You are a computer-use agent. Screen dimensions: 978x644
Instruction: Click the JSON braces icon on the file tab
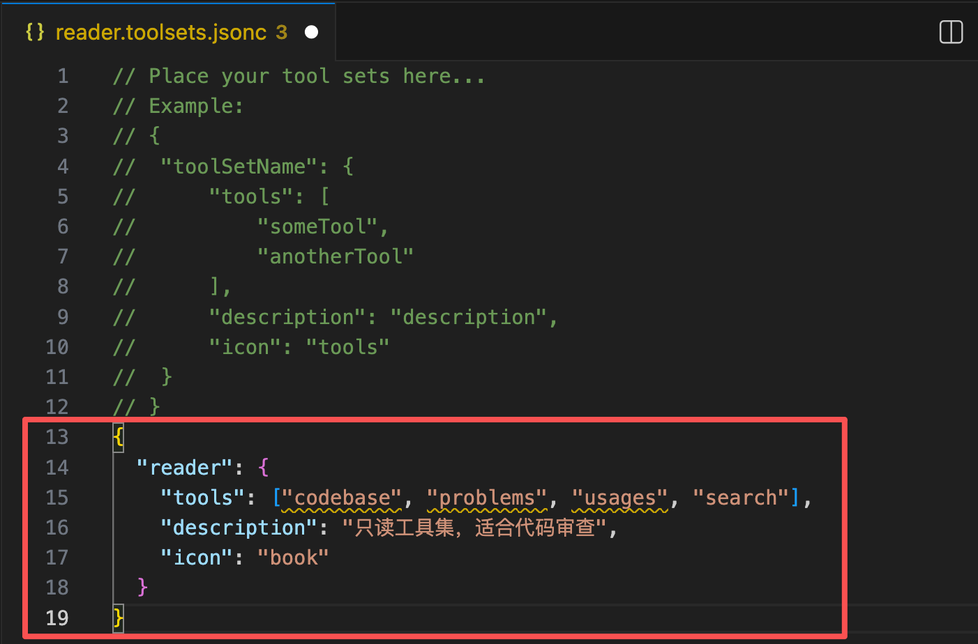[35, 32]
